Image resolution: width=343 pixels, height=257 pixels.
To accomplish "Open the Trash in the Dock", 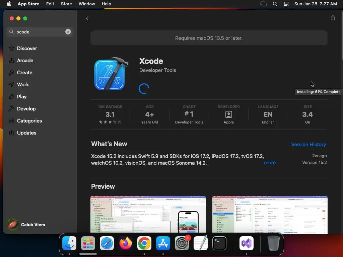I will pyautogui.click(x=273, y=243).
